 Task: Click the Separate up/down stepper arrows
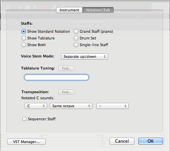(105, 56)
